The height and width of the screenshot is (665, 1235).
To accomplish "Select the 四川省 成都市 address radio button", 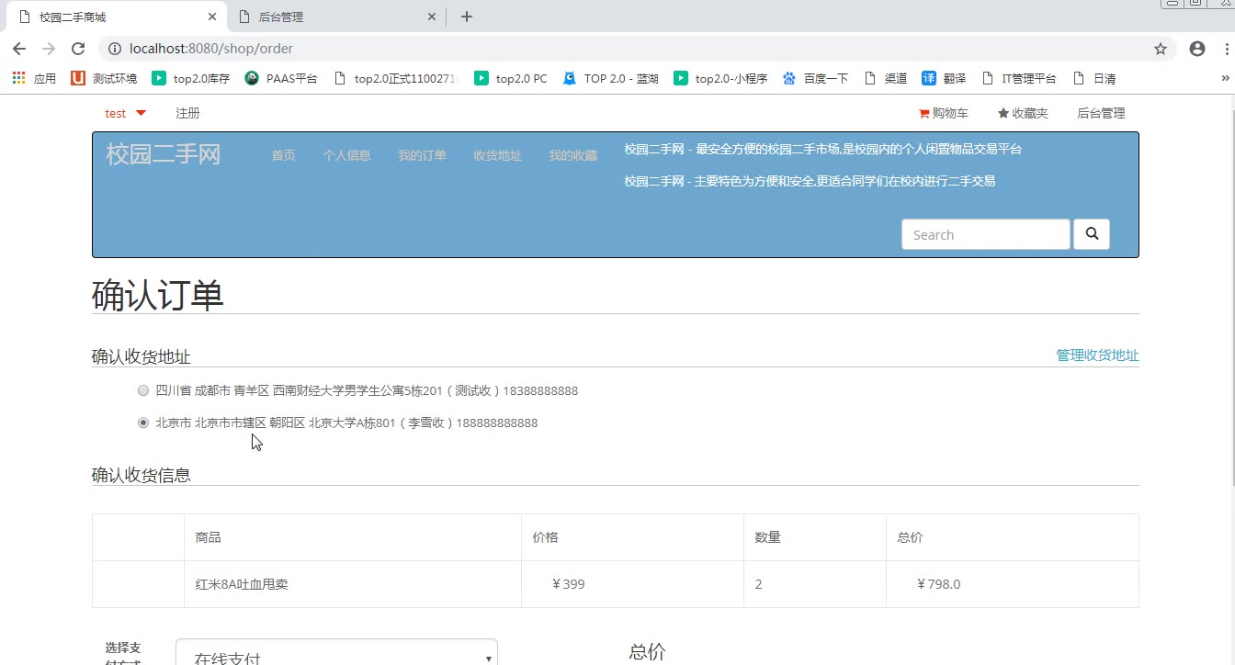I will pyautogui.click(x=143, y=390).
